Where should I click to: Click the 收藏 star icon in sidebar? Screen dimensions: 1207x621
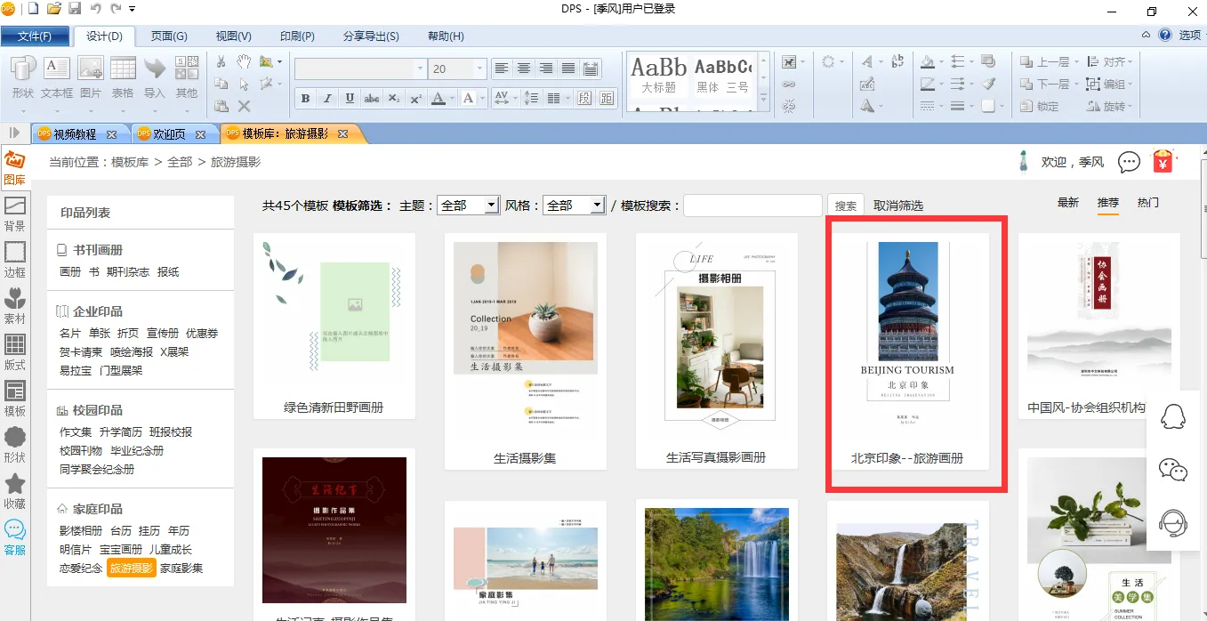tap(15, 491)
